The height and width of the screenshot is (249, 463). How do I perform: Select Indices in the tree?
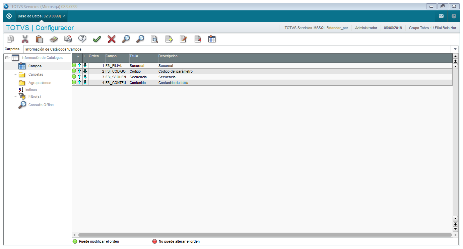31,90
